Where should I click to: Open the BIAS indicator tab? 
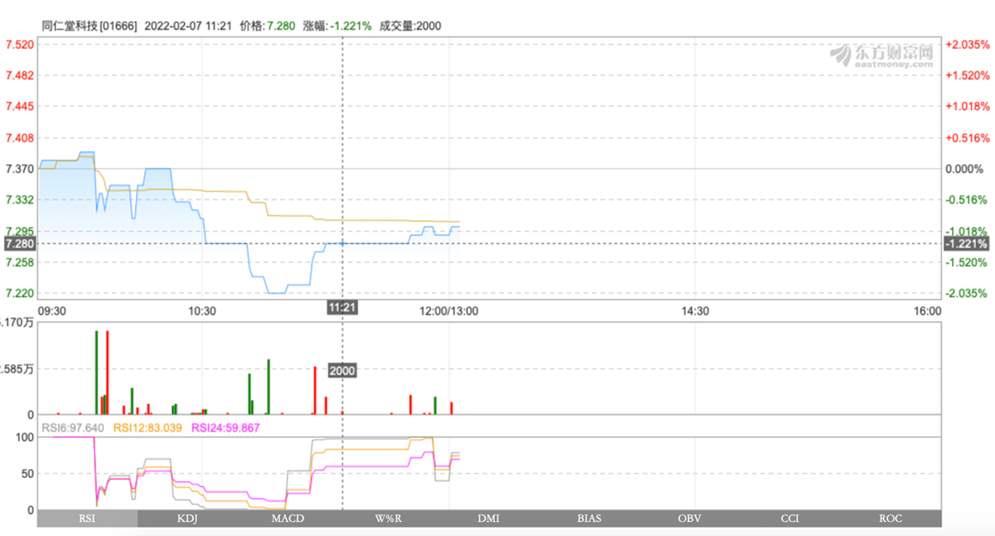point(590,519)
